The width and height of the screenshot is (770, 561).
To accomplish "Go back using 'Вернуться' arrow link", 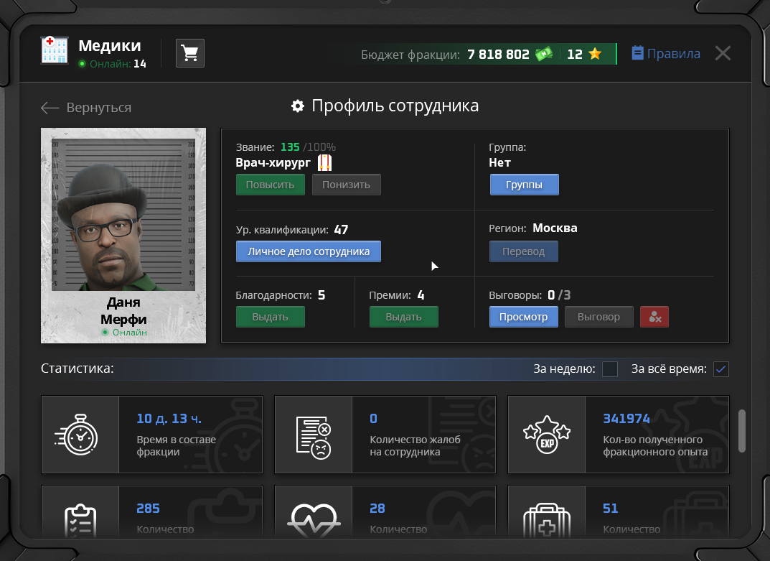I will point(86,108).
